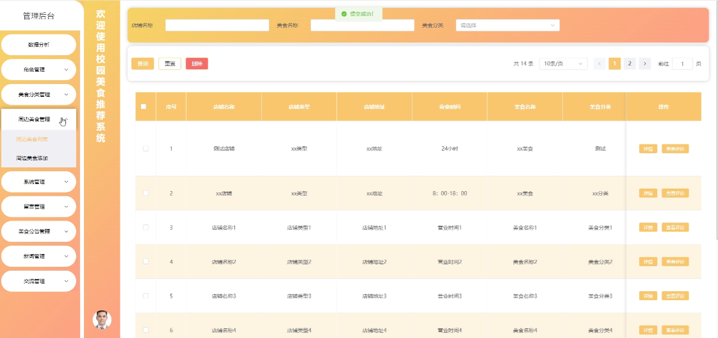This screenshot has height=338, width=718.
Task: Click the 店铺名称 column header
Action: pos(224,106)
